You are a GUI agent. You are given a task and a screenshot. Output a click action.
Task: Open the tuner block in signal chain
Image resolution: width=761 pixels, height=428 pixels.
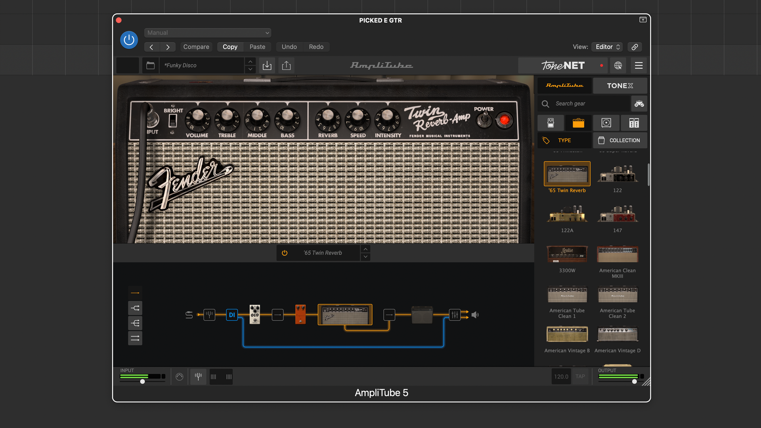(x=209, y=315)
